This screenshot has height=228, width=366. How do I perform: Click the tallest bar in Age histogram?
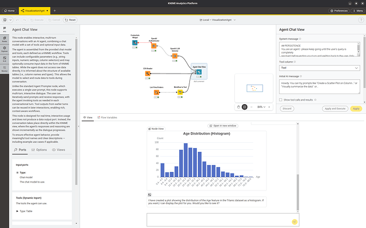(186, 160)
